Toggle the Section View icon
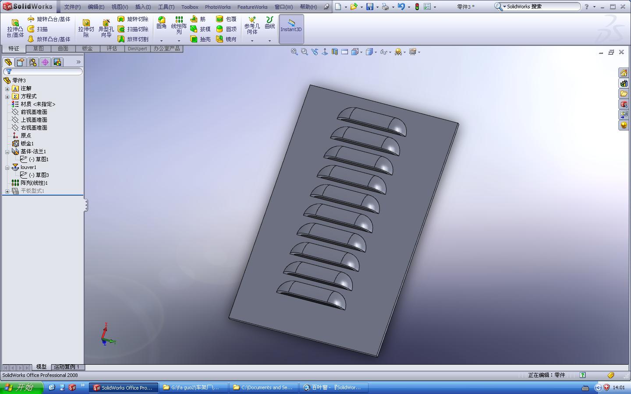631x394 pixels. click(335, 52)
